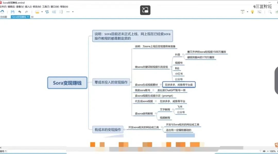This screenshot has width=278, height=154.
Task: Open the dropdown arrow after the three-dots icon
Action: tap(73, 12)
